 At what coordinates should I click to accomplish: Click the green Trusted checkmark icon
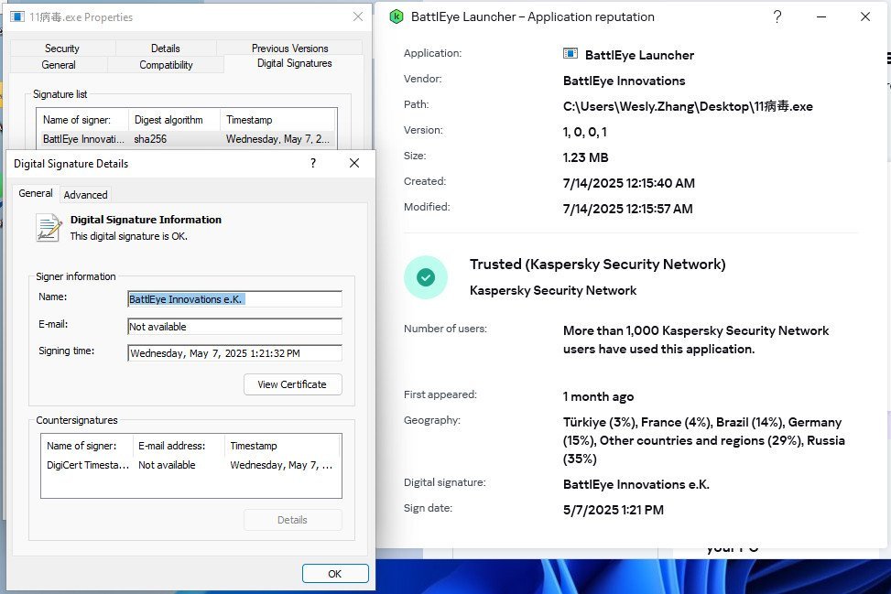tap(426, 277)
